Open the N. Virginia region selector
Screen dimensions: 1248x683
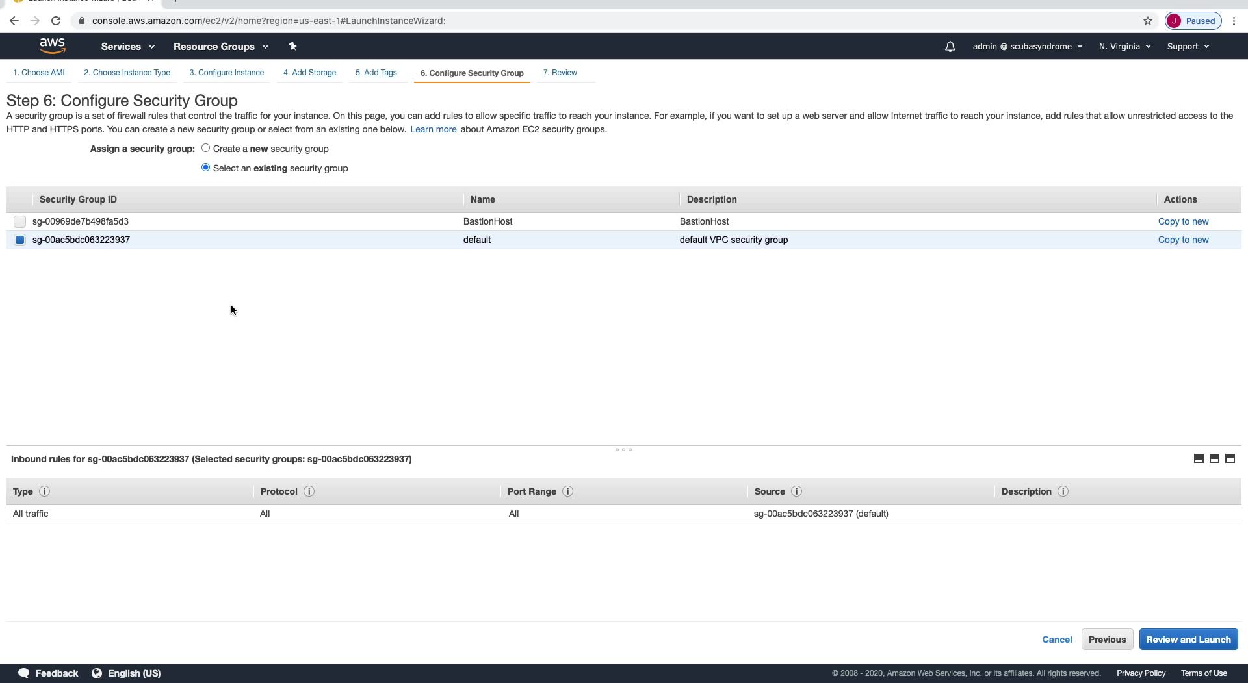coord(1124,47)
